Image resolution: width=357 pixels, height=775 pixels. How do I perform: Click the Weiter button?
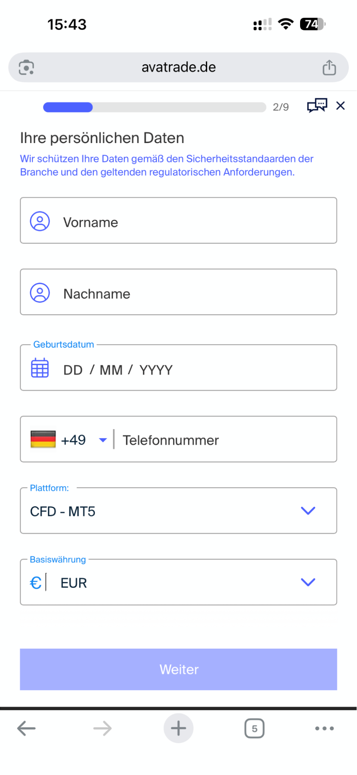pos(178,669)
